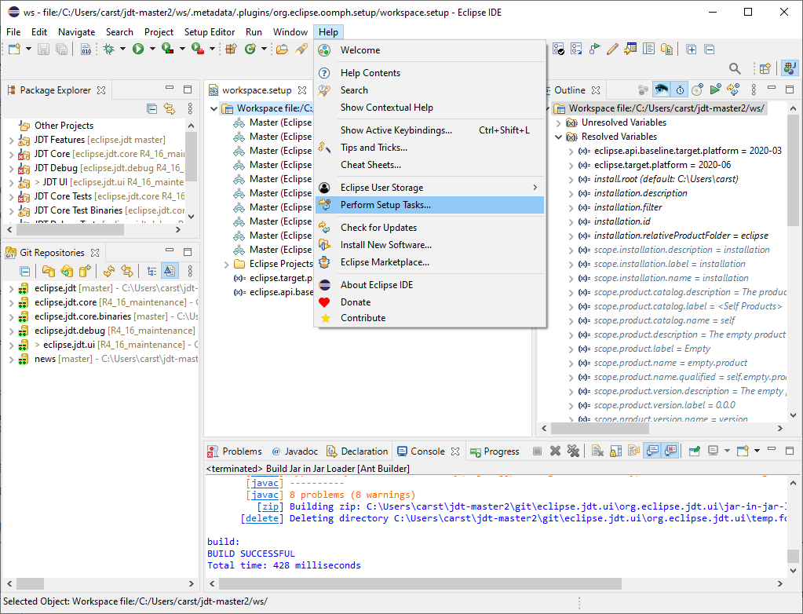803x614 pixels.
Task: Choose Perform Setup Tasks... from Help menu
Action: (x=429, y=205)
